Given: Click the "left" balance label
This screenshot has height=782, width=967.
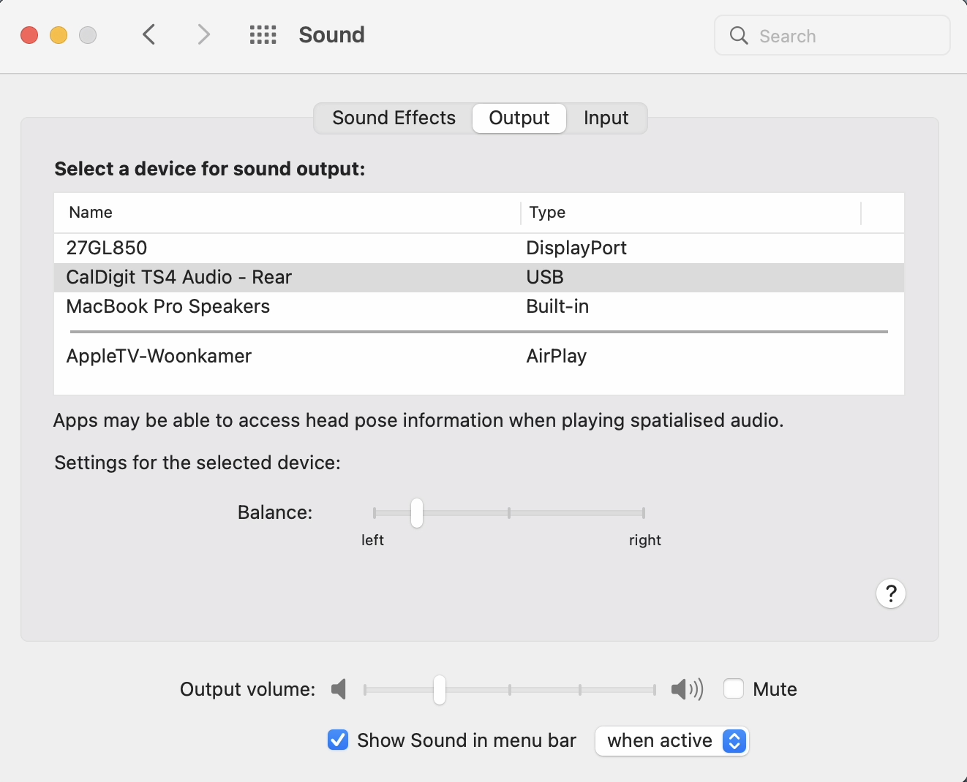Looking at the screenshot, I should click(372, 540).
